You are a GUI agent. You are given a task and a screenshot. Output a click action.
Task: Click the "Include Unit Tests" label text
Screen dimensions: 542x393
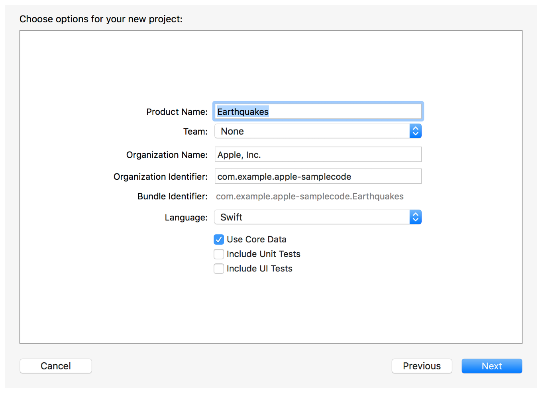coord(263,254)
